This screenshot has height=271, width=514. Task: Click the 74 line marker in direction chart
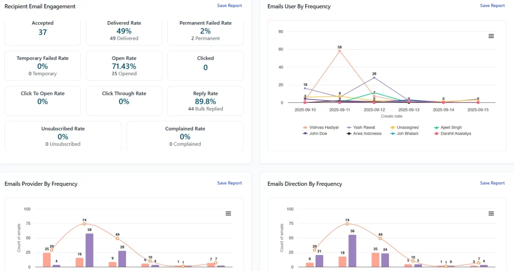347,224
